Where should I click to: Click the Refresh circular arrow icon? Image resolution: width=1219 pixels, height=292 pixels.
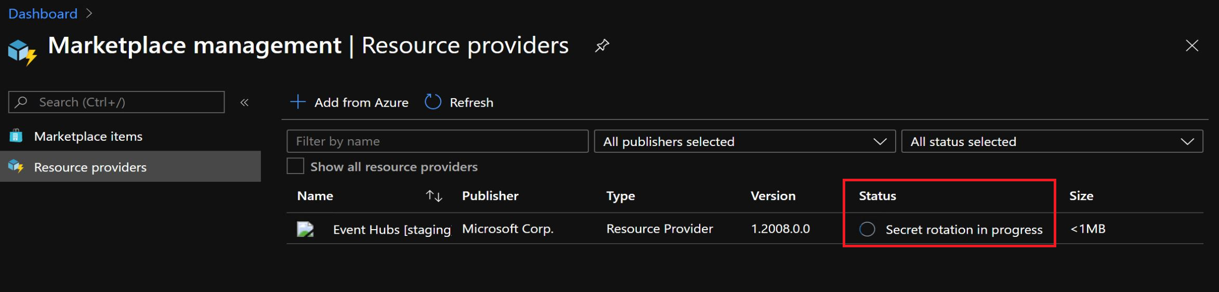point(432,102)
